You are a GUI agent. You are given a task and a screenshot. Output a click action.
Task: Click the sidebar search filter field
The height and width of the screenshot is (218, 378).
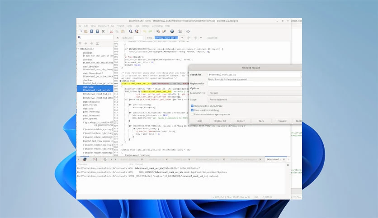click(95, 37)
